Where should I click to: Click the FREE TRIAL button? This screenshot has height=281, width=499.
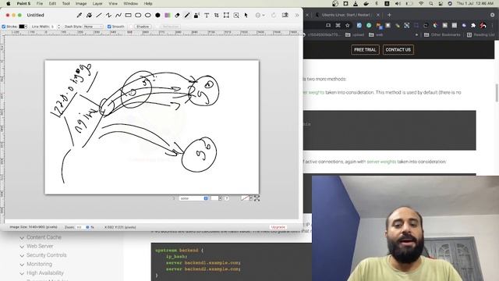click(365, 50)
